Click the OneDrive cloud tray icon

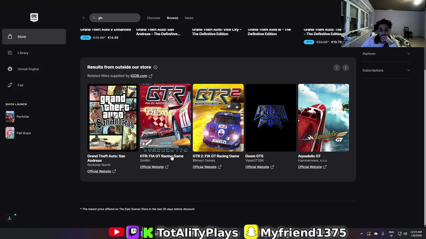coord(376,234)
